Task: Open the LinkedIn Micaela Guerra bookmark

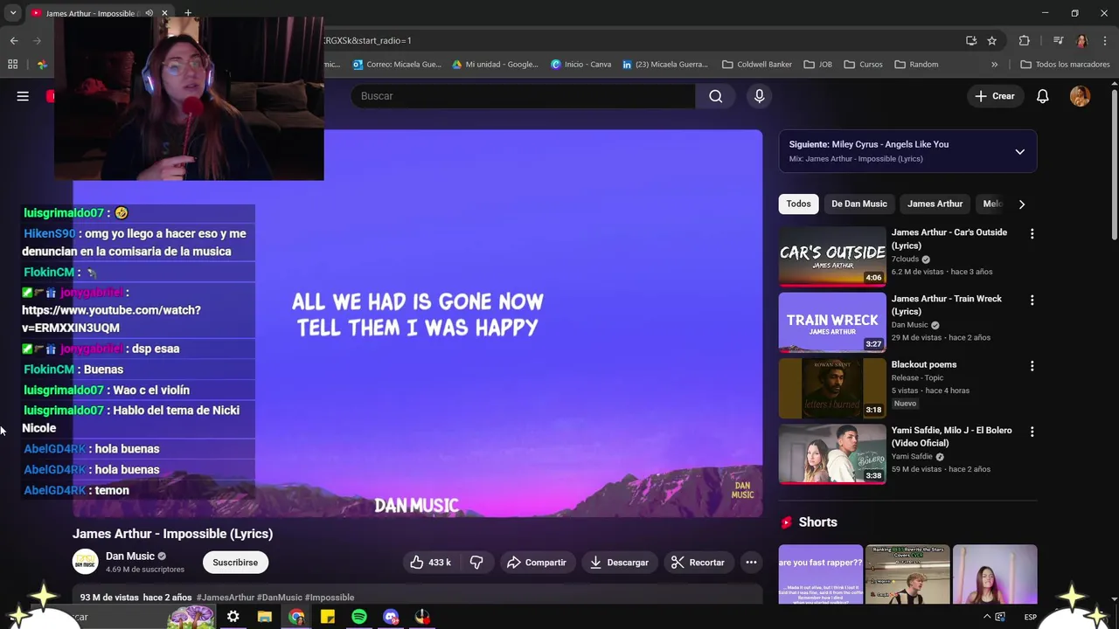Action: point(665,64)
